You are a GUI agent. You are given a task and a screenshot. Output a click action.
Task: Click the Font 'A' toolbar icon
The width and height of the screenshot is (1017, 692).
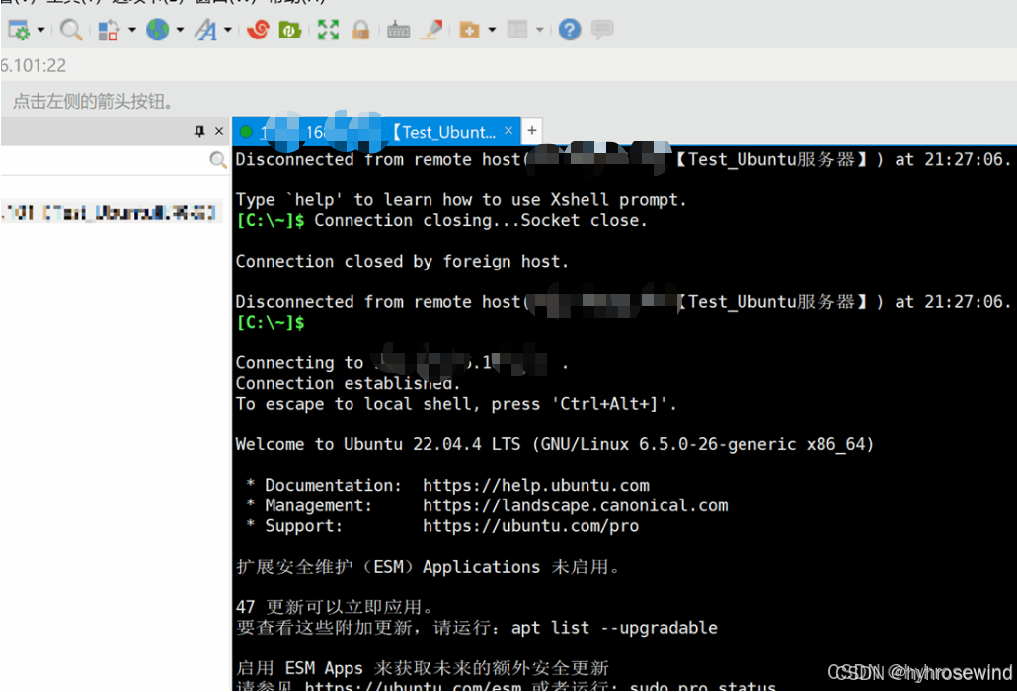tap(206, 30)
